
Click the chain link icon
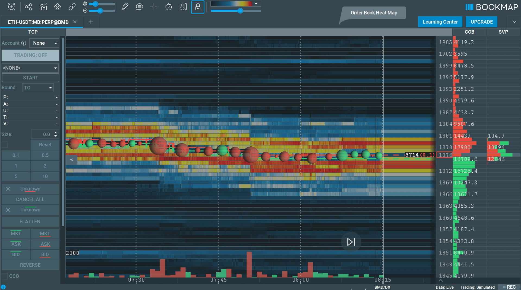pyautogui.click(x=72, y=7)
